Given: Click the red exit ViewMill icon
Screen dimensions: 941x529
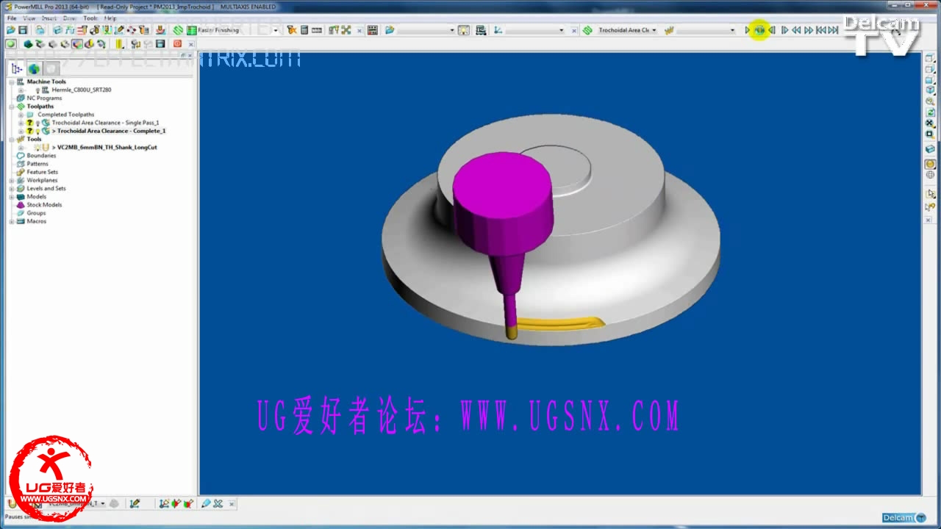Looking at the screenshot, I should coord(177,44).
